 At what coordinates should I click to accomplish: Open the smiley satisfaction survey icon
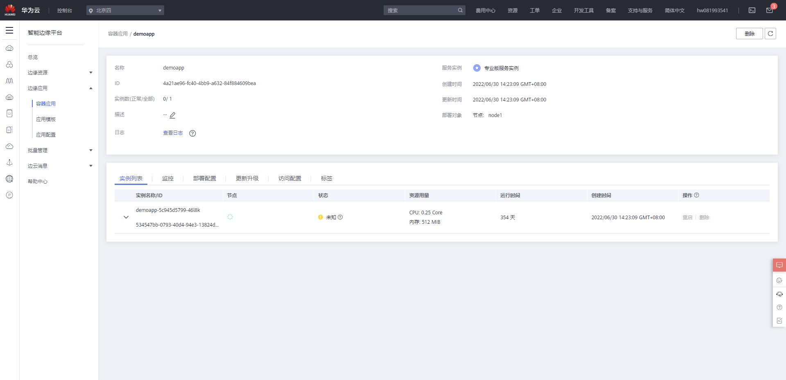click(x=779, y=280)
